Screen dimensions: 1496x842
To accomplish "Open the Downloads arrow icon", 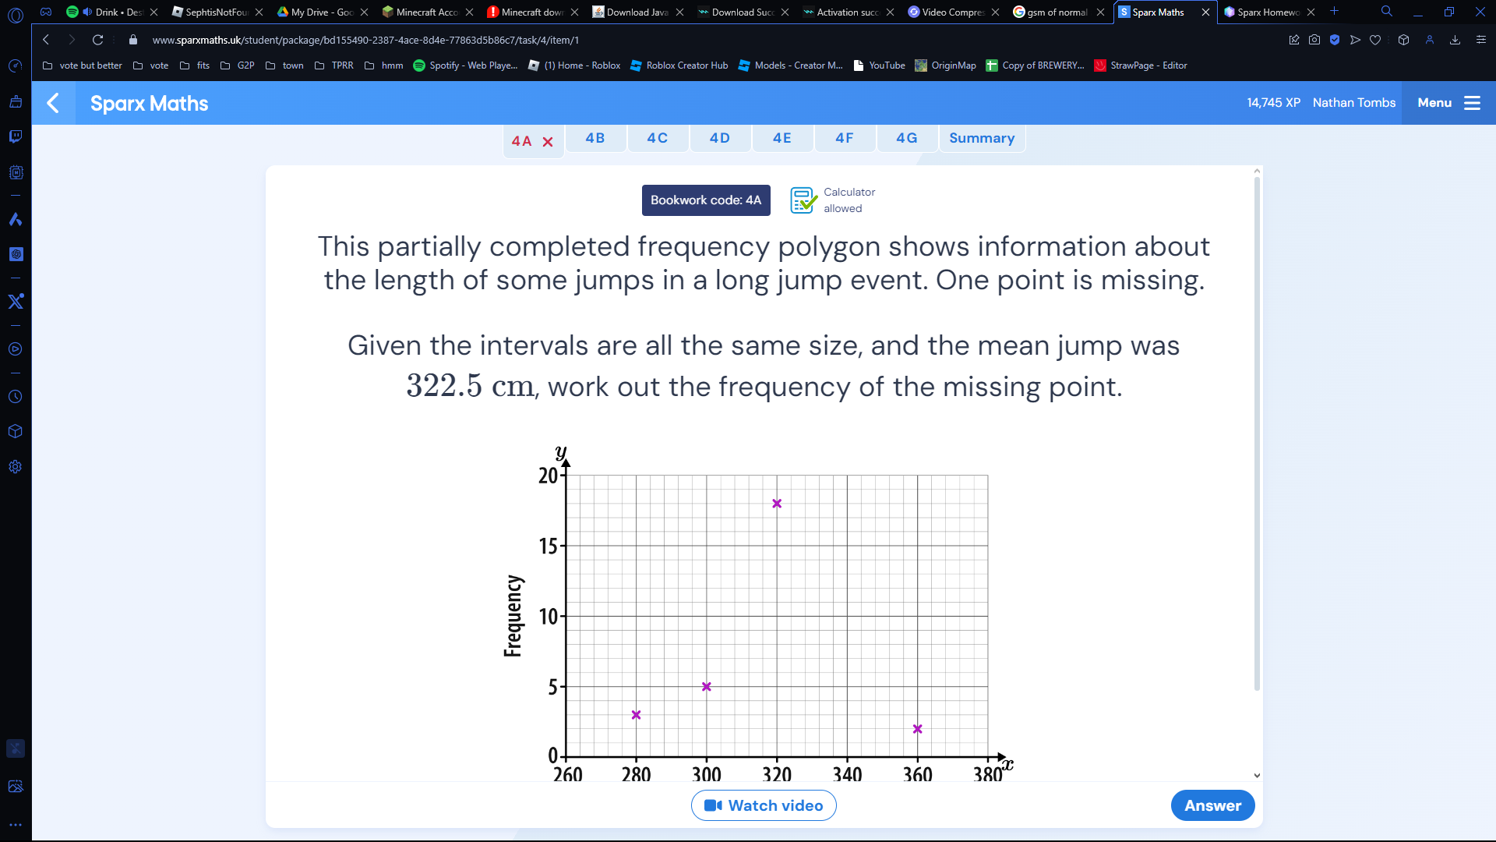I will [1455, 40].
